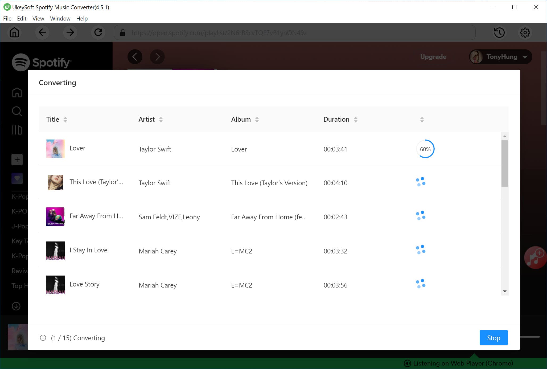Click the Spotify library icon

coord(17,130)
